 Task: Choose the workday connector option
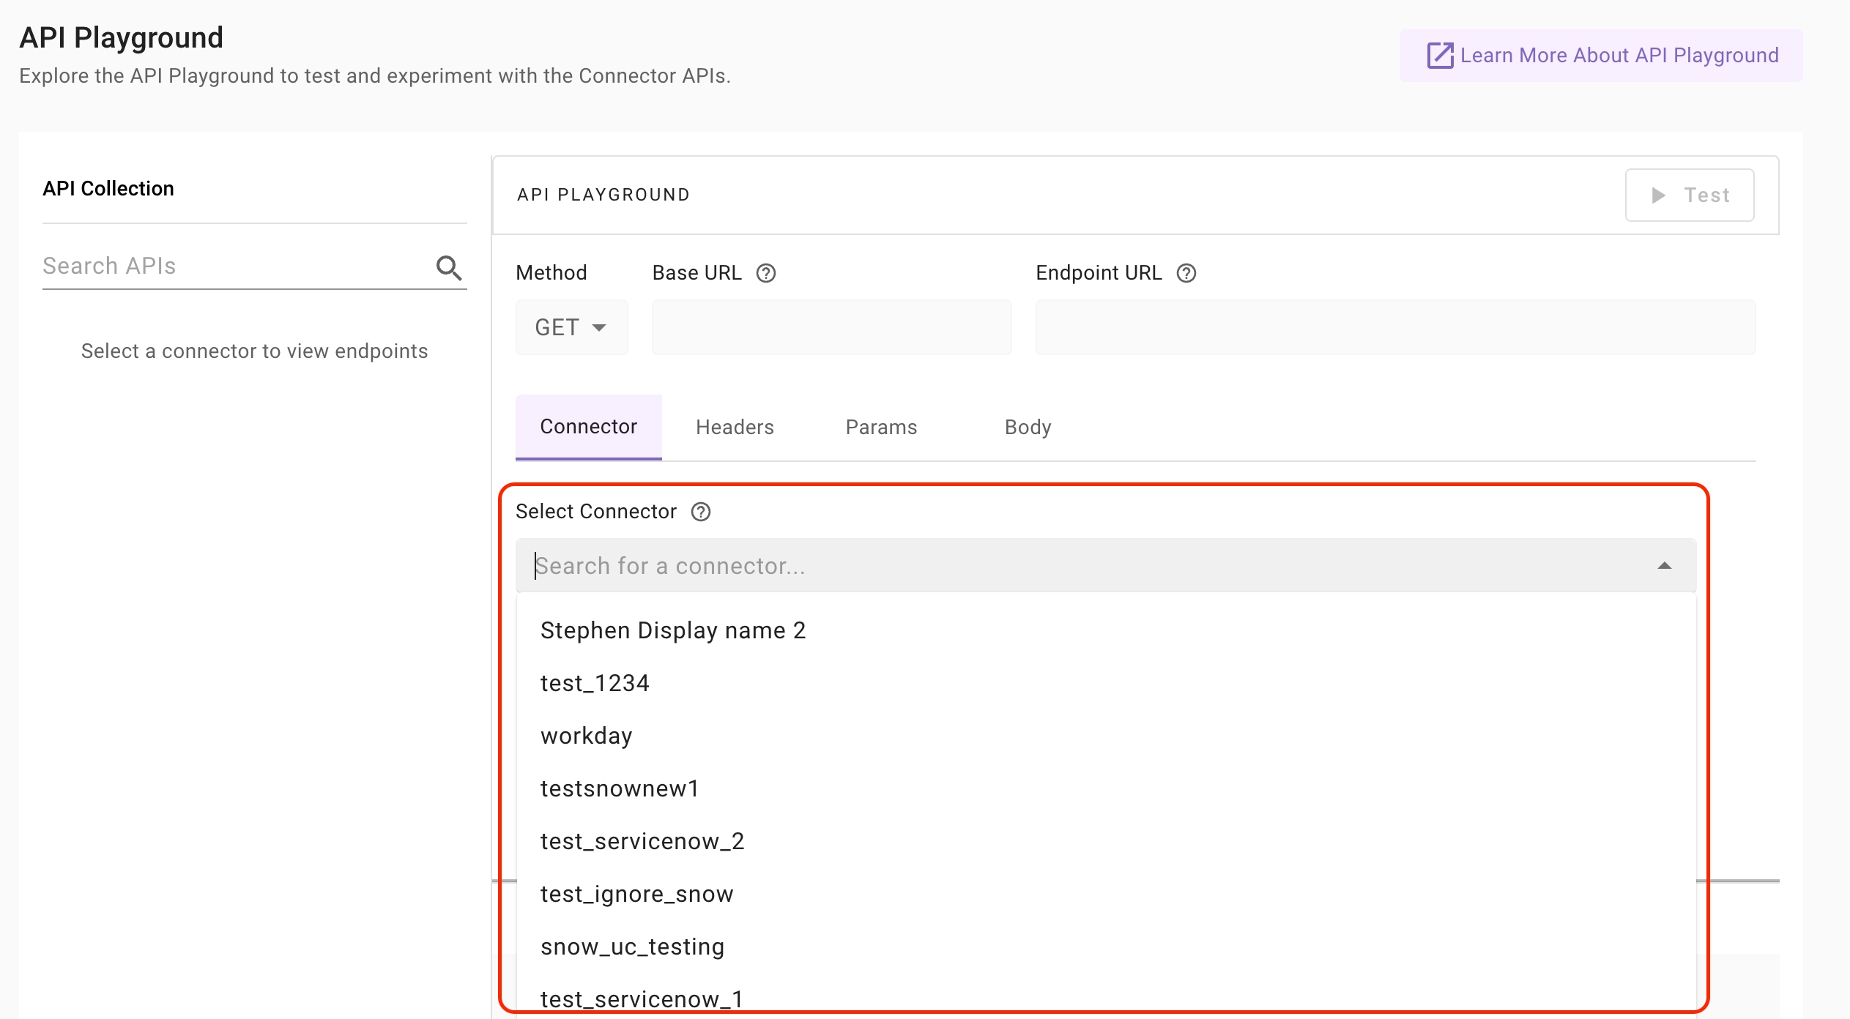click(x=587, y=736)
